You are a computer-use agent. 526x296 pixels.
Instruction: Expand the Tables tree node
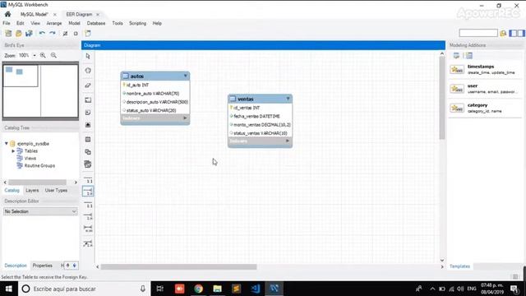tap(13, 151)
